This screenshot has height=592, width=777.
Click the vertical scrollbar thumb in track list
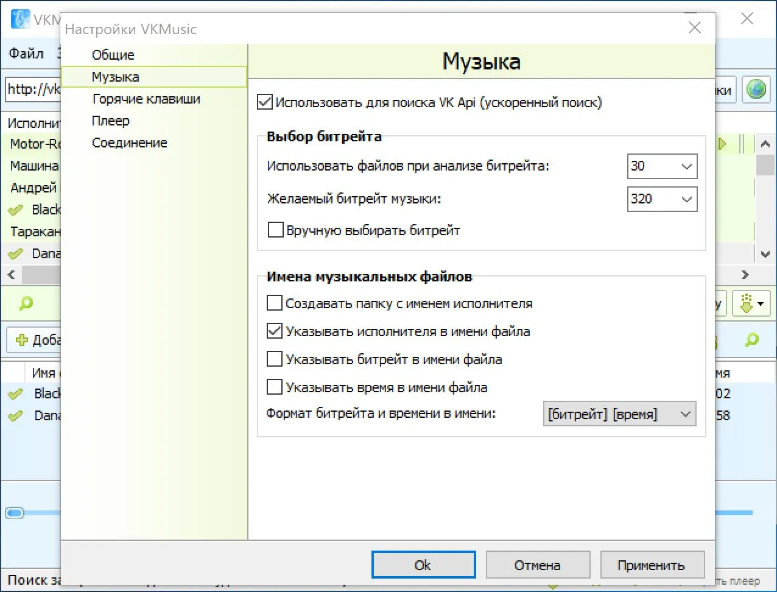point(765,164)
